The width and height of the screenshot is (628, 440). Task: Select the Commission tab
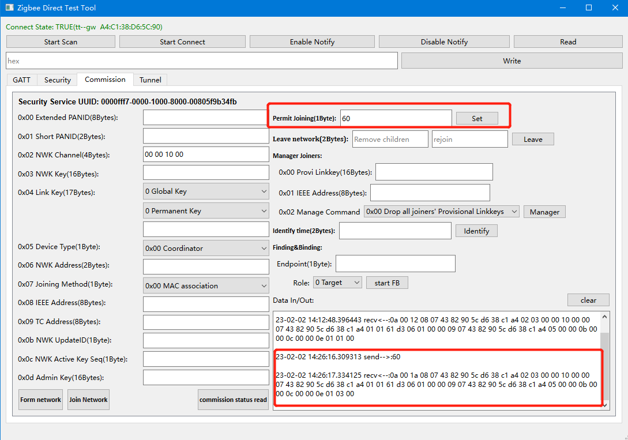point(105,79)
